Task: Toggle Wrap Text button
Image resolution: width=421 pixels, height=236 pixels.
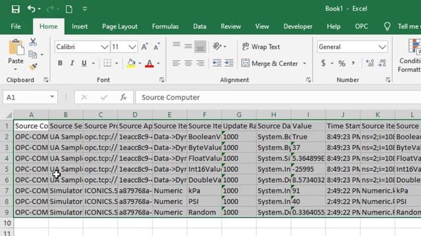Action: click(260, 47)
